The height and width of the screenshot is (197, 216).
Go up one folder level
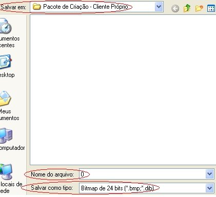pos(187,8)
